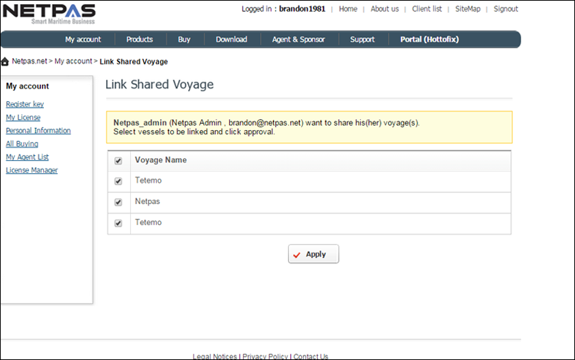Open the Products menu
Screen dimensions: 575x360
tap(140, 39)
